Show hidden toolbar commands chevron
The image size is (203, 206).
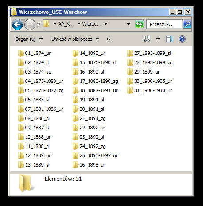[109, 39]
